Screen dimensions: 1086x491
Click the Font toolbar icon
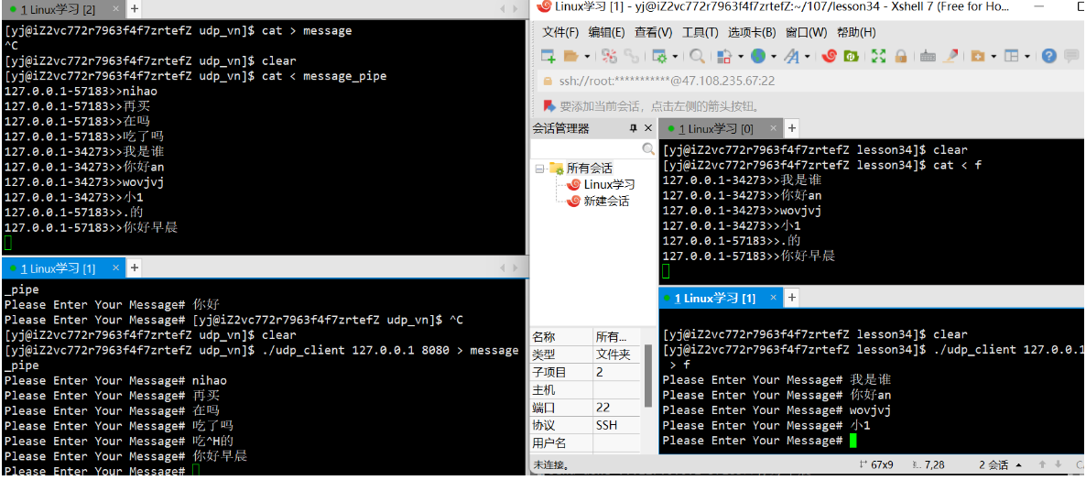(791, 56)
